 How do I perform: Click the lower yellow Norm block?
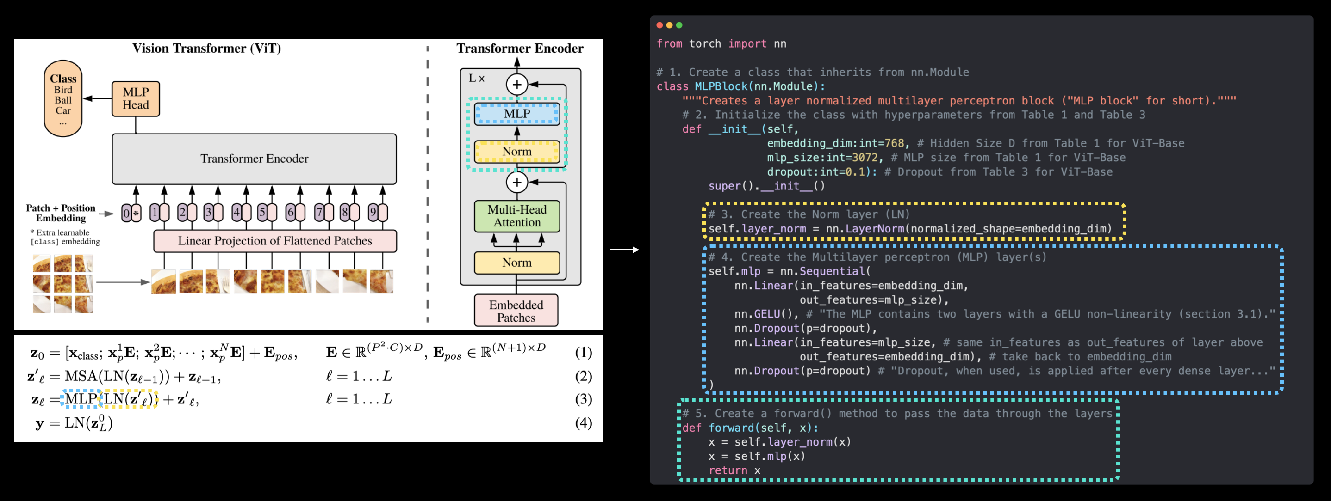pos(516,262)
